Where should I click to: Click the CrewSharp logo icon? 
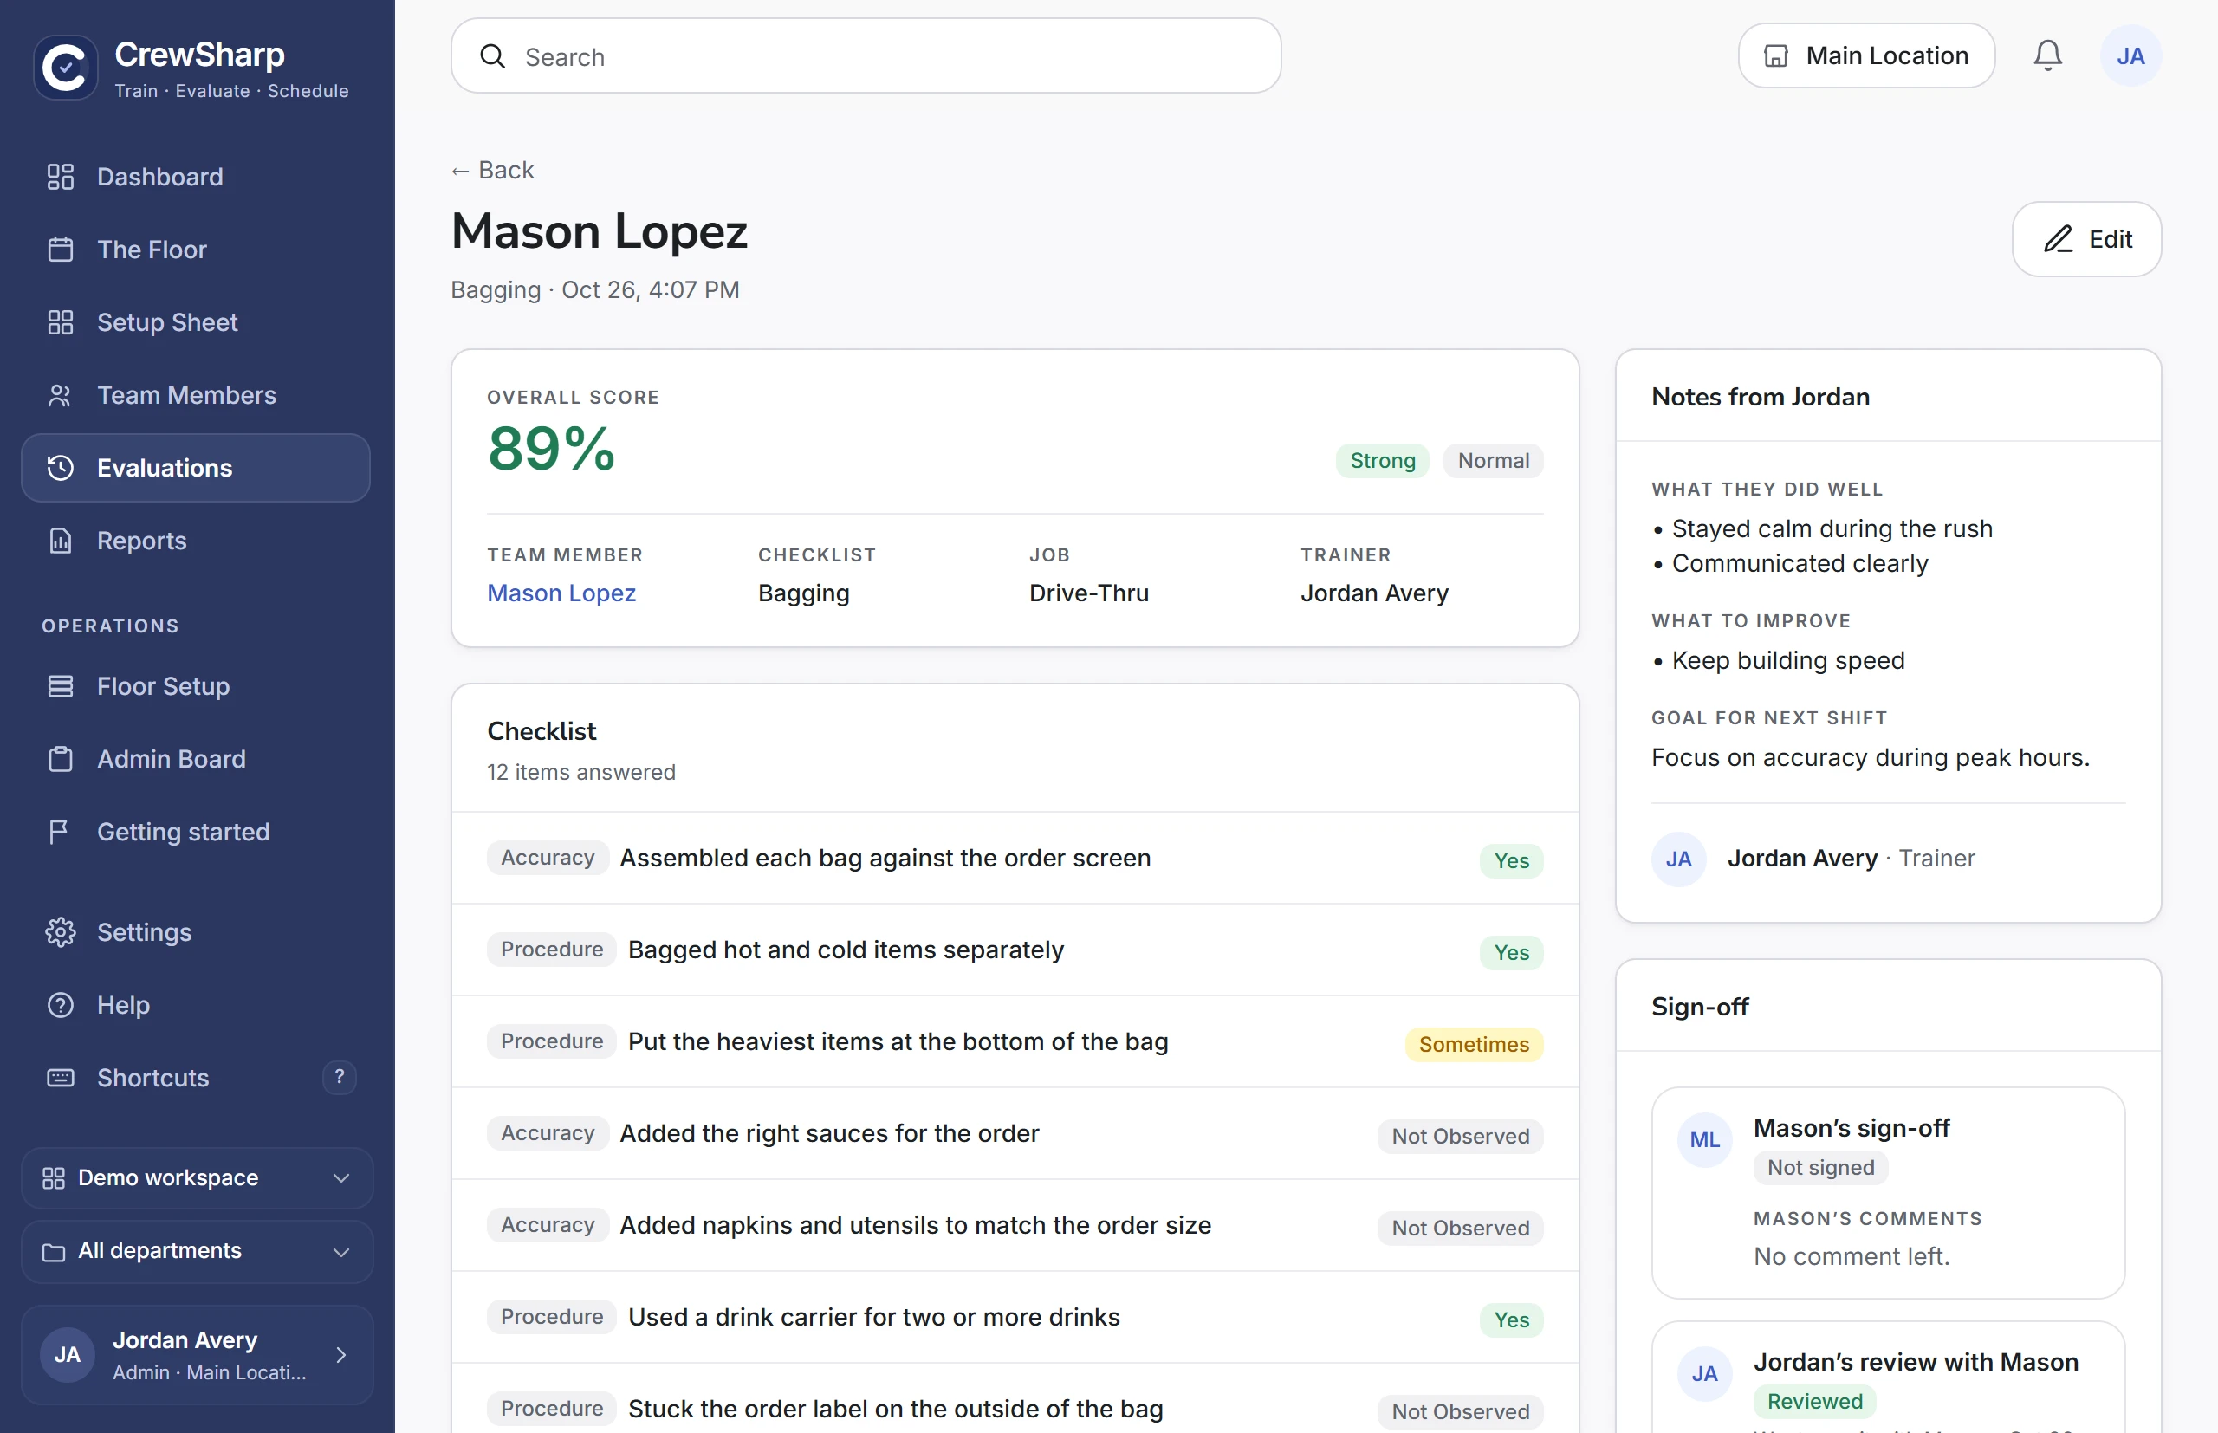coord(65,67)
